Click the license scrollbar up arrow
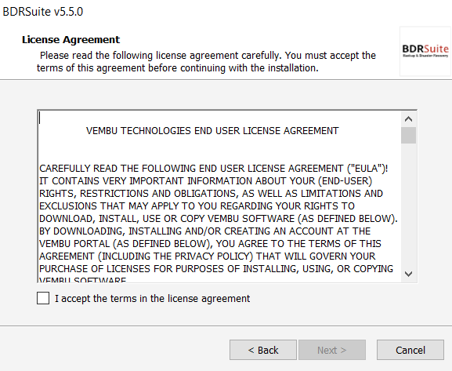This screenshot has width=452, height=371. coord(408,119)
